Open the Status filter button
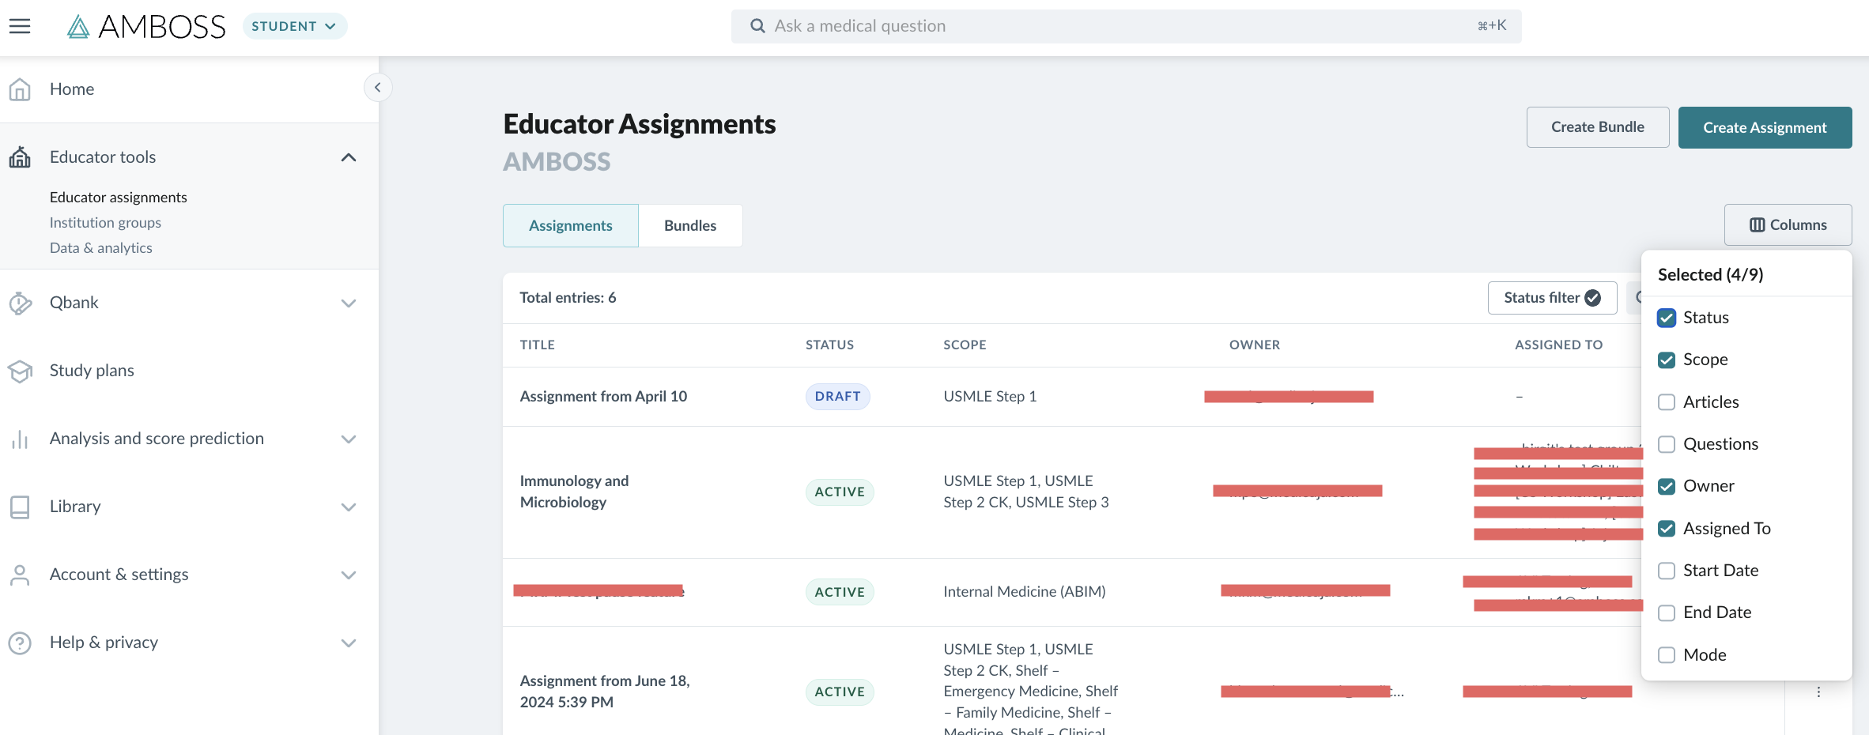1869x735 pixels. click(x=1552, y=298)
